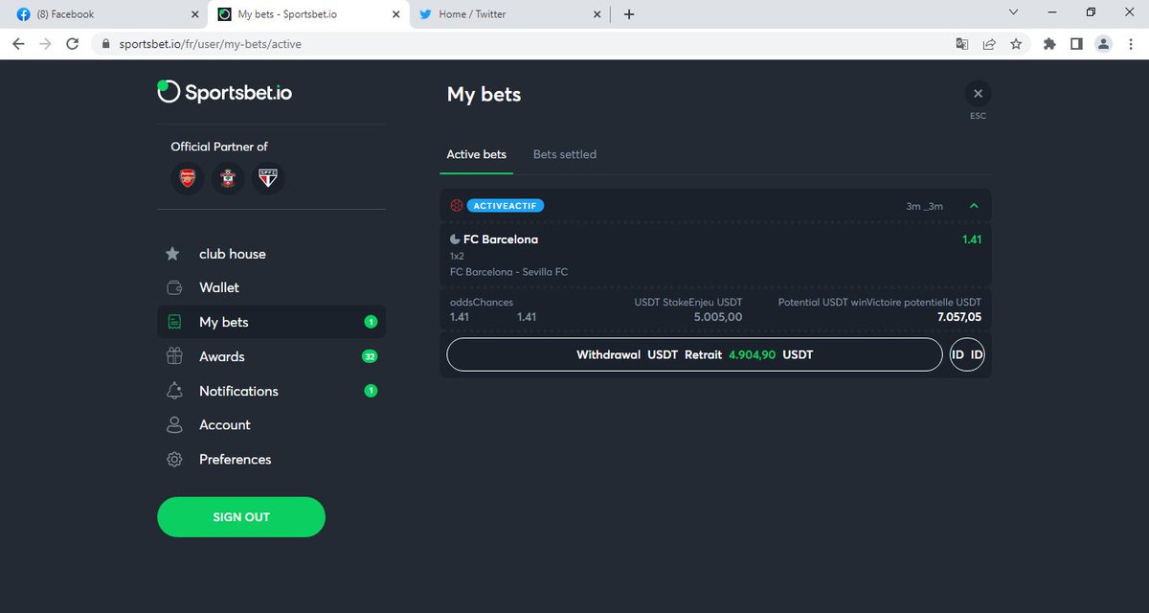Click the Wallet icon in sidebar
This screenshot has height=613, width=1149.
coord(174,287)
